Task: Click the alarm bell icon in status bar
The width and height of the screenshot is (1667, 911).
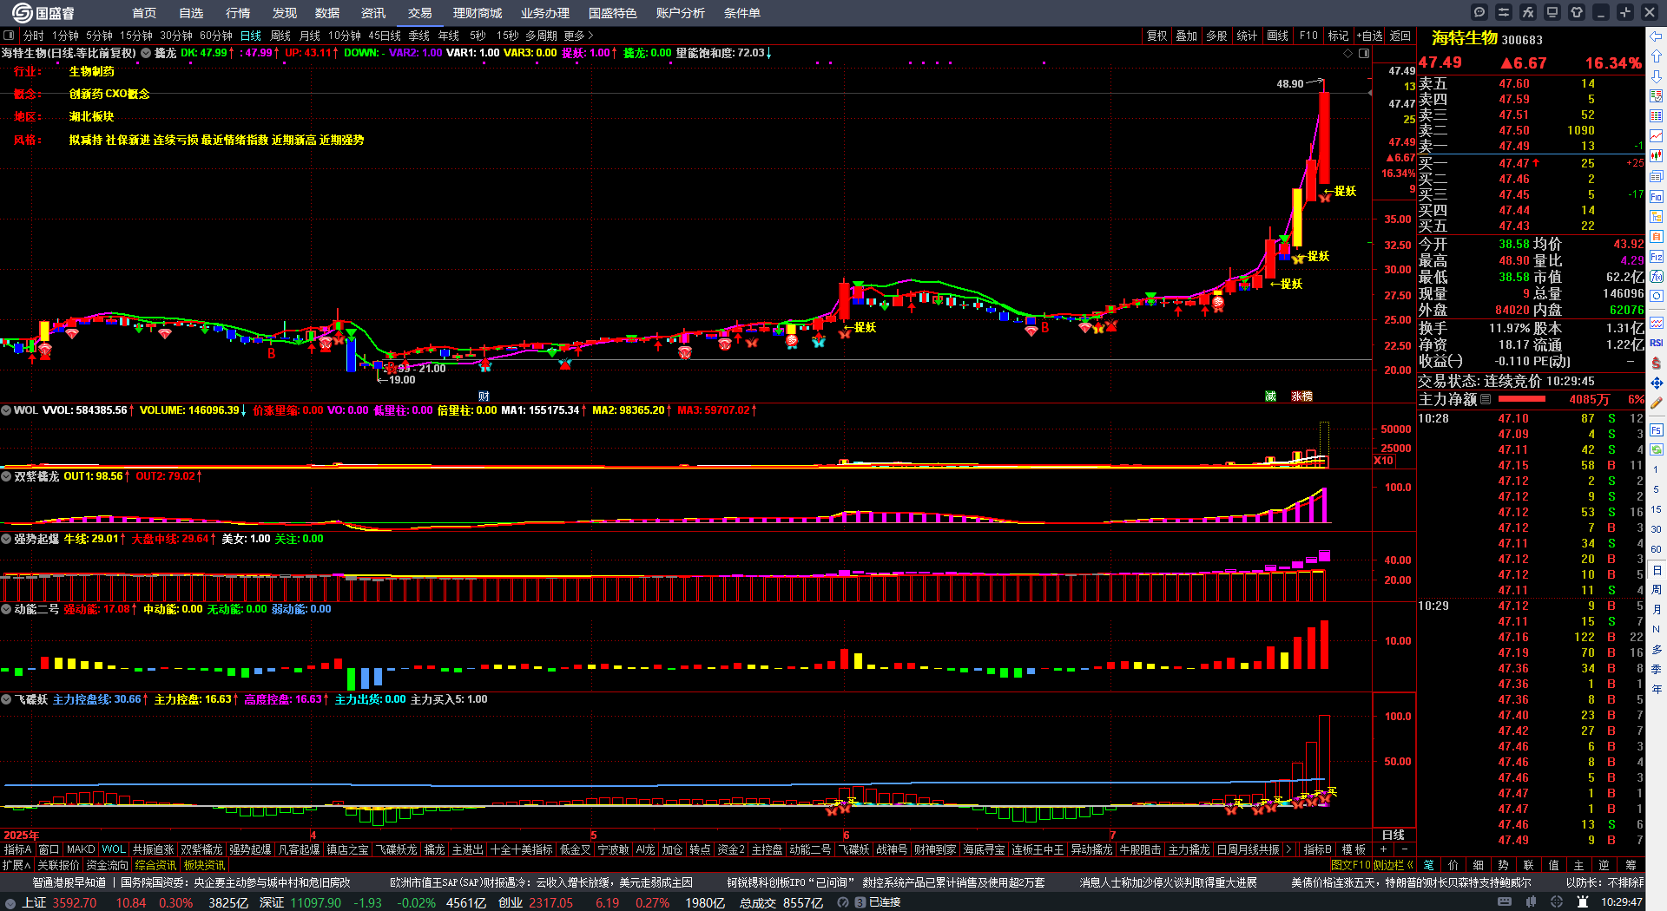Action: coord(1584,902)
